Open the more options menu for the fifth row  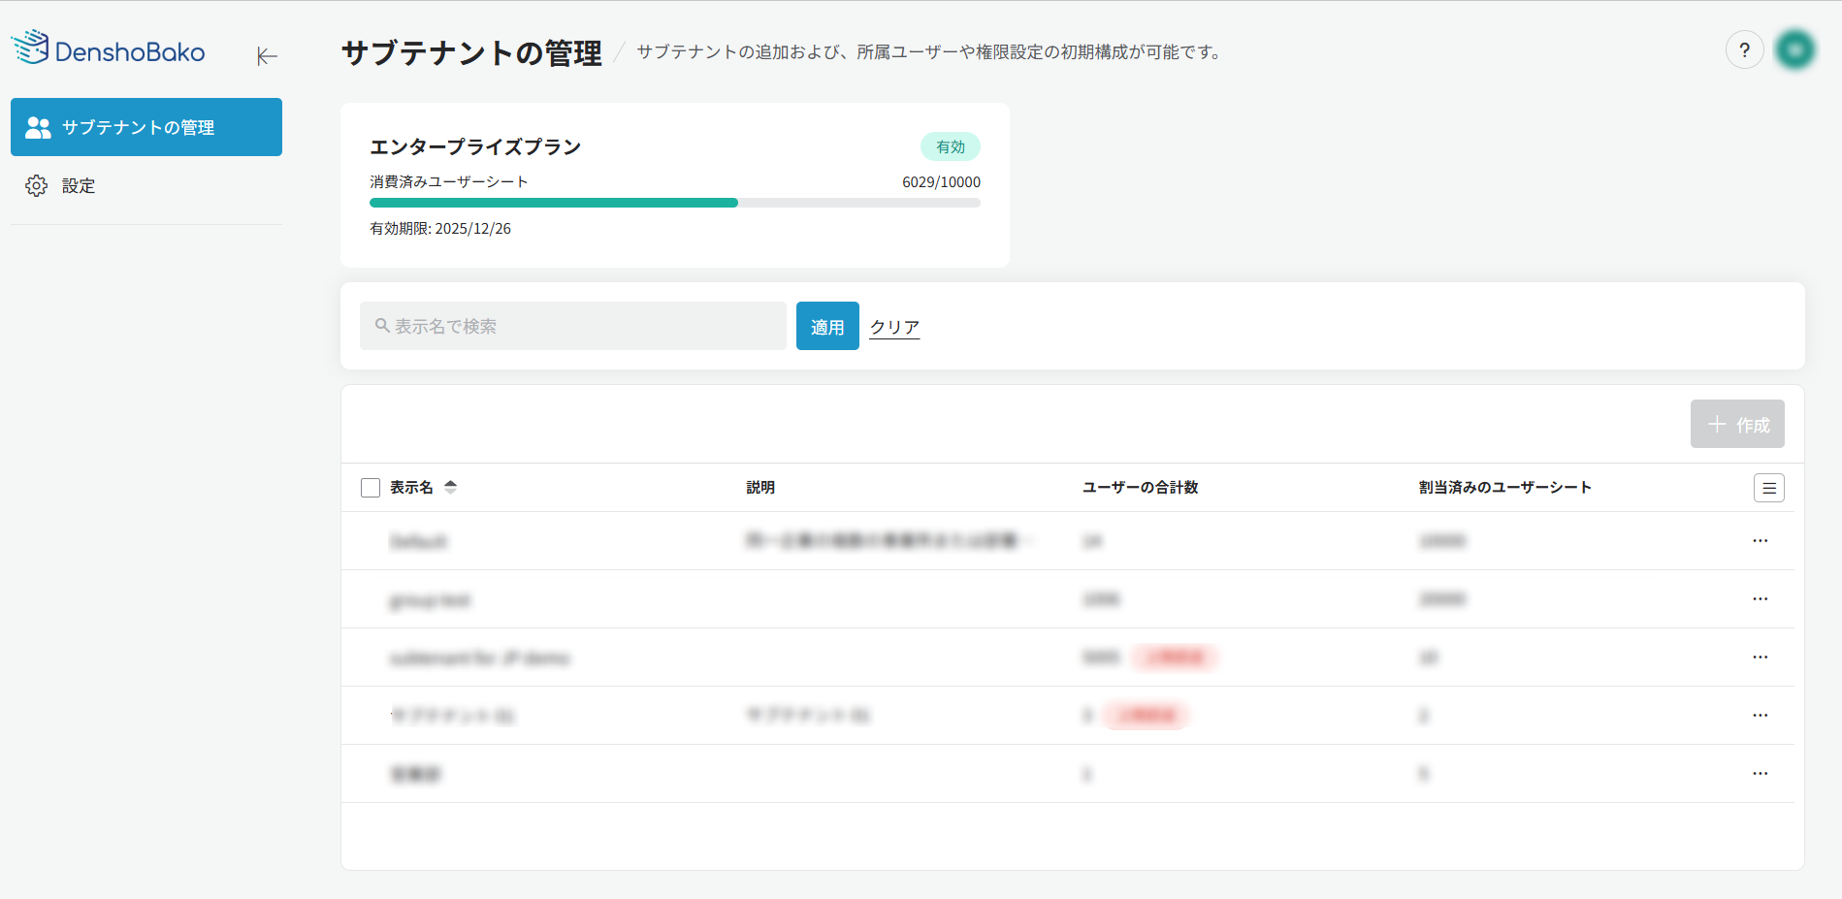[1761, 773]
